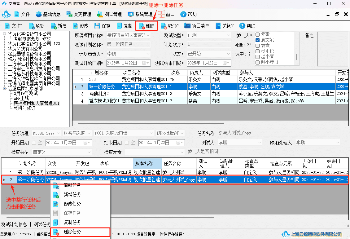The width and height of the screenshot is (350, 239).
Task: Click the 复制 copy toolbar icon
Action: click(x=119, y=26)
